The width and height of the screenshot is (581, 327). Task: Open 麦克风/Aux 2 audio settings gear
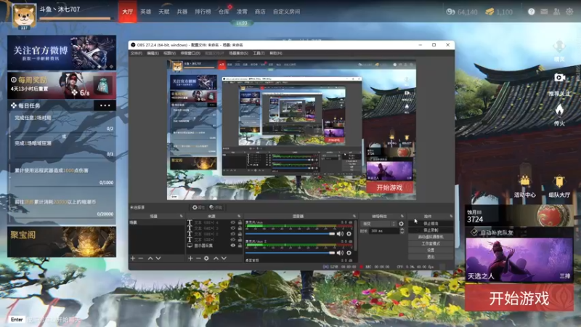coord(349,253)
